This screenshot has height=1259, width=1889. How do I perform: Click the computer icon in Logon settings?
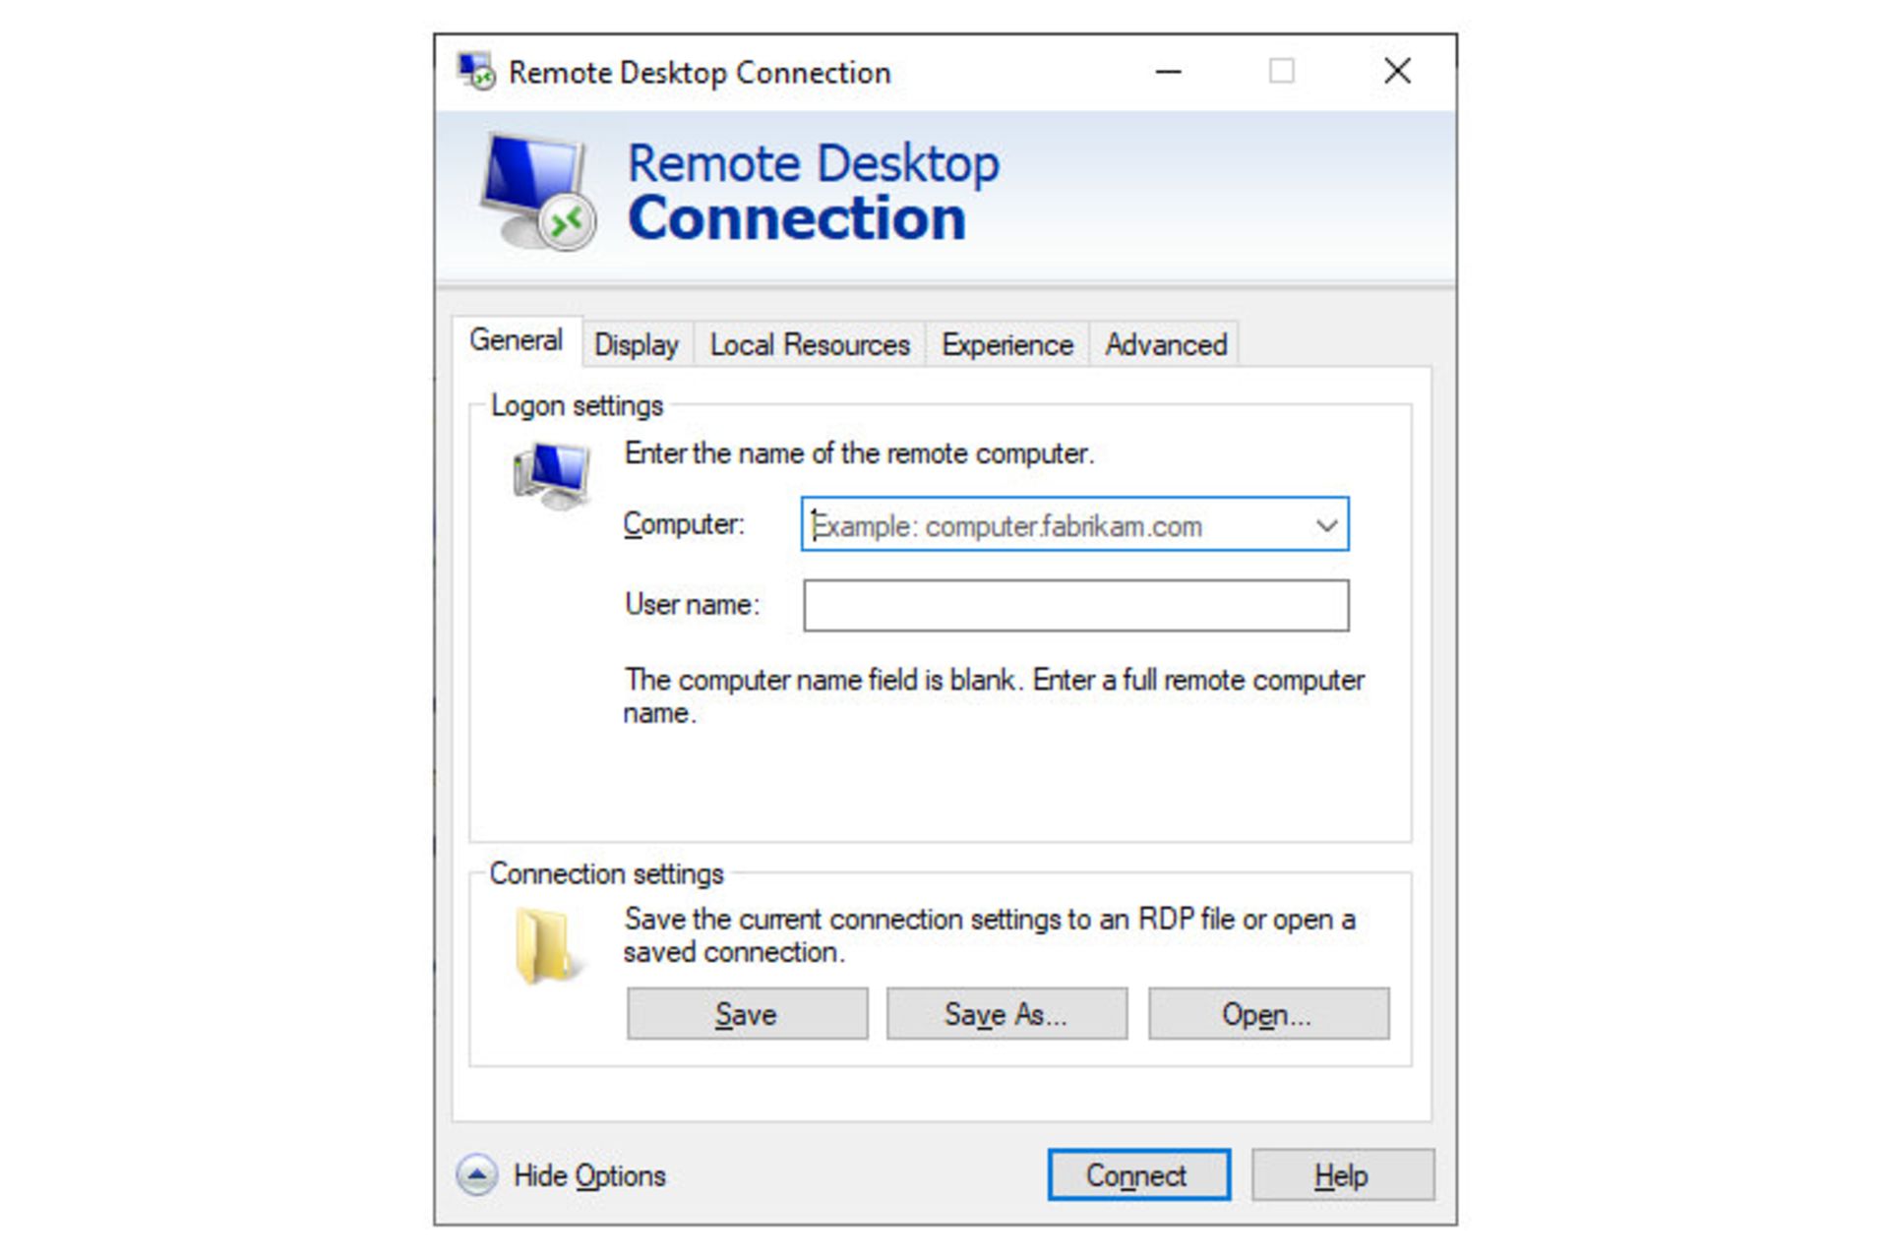click(552, 475)
